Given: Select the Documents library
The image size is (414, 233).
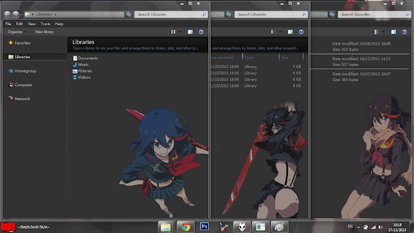Looking at the screenshot, I should (x=85, y=58).
